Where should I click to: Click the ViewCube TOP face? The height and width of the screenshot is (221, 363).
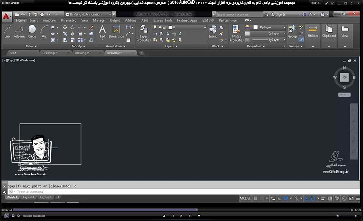344,77
